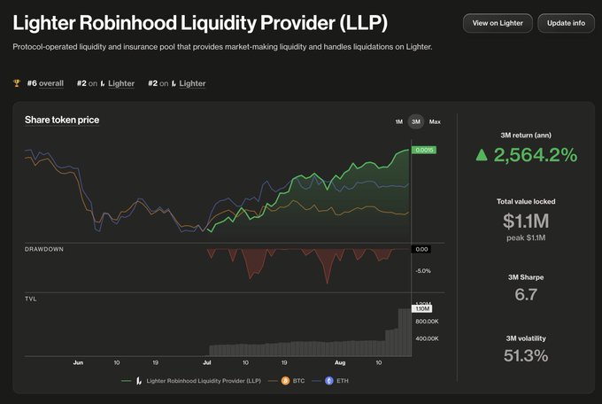Click the Update info button
The image size is (602, 404).
coord(566,23)
